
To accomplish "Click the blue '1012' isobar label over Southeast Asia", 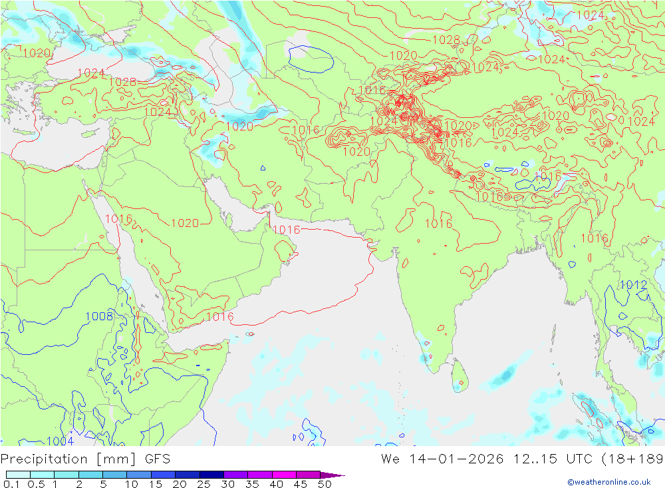I will pos(634,284).
